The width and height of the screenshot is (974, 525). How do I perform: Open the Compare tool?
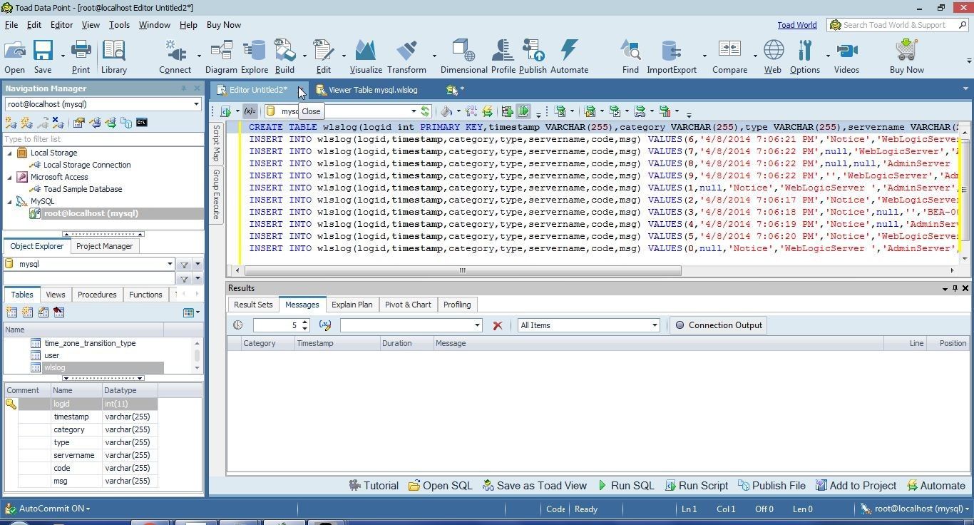tap(729, 57)
